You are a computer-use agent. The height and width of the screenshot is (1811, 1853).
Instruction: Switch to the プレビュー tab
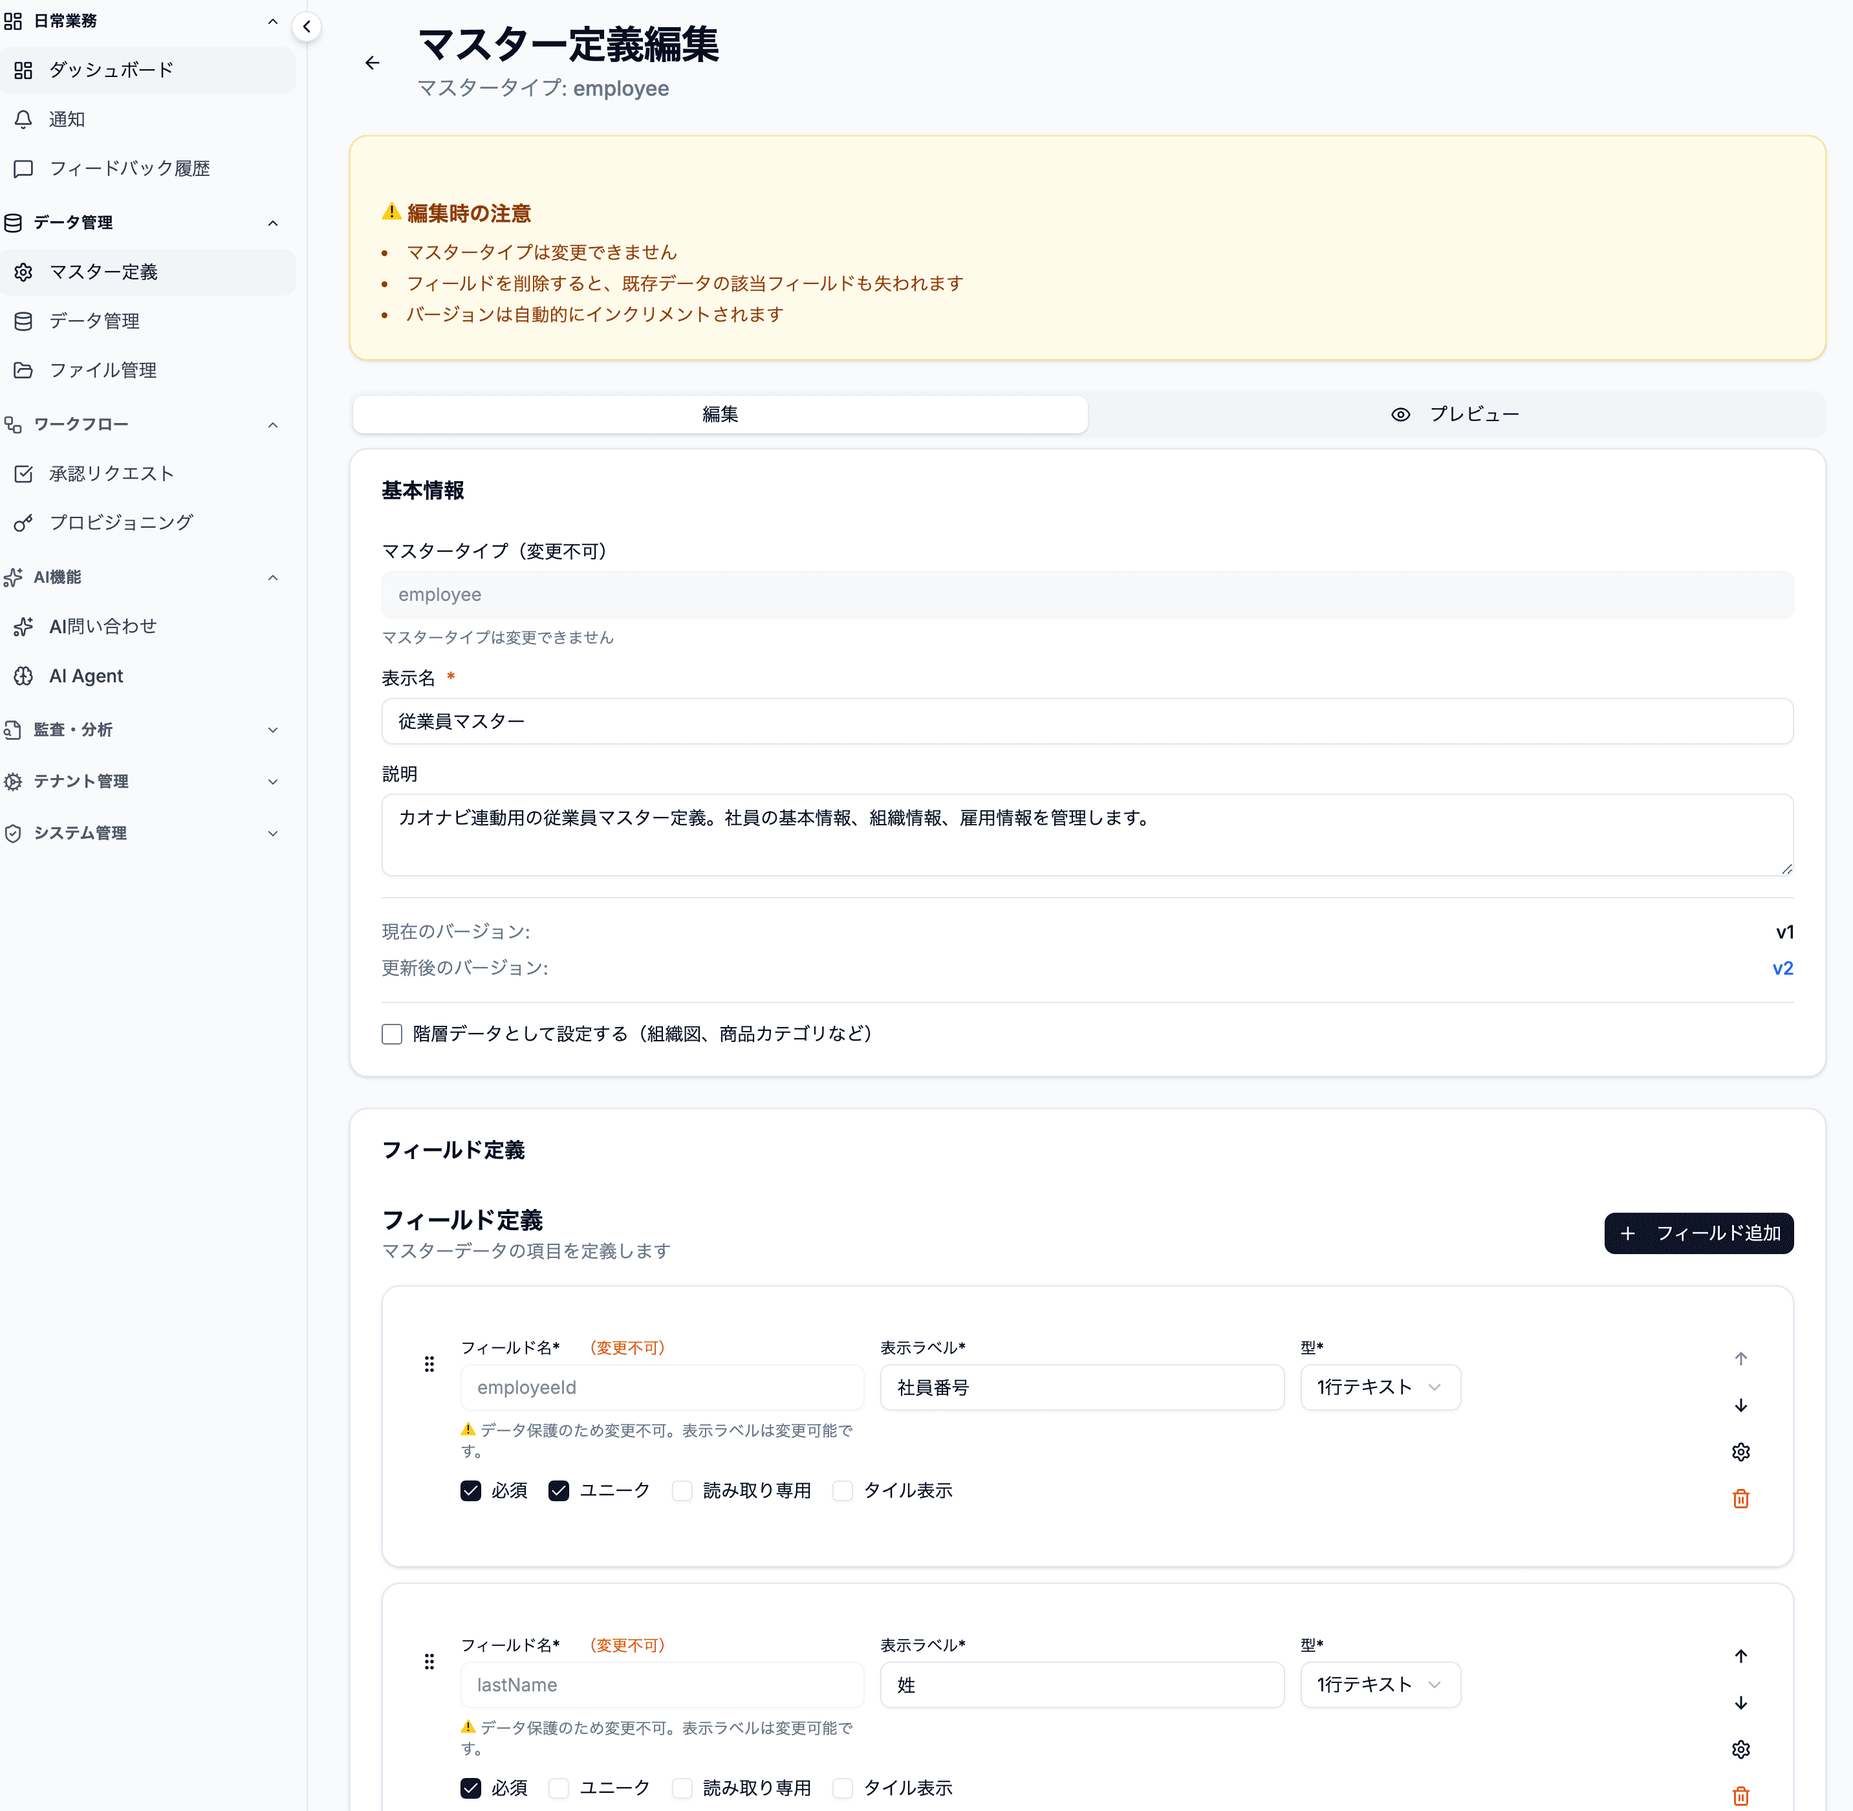click(1455, 414)
